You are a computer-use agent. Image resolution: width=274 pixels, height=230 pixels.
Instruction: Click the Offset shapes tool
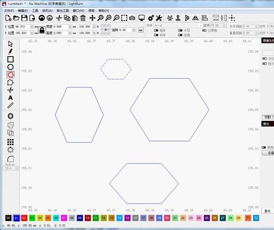10,116
